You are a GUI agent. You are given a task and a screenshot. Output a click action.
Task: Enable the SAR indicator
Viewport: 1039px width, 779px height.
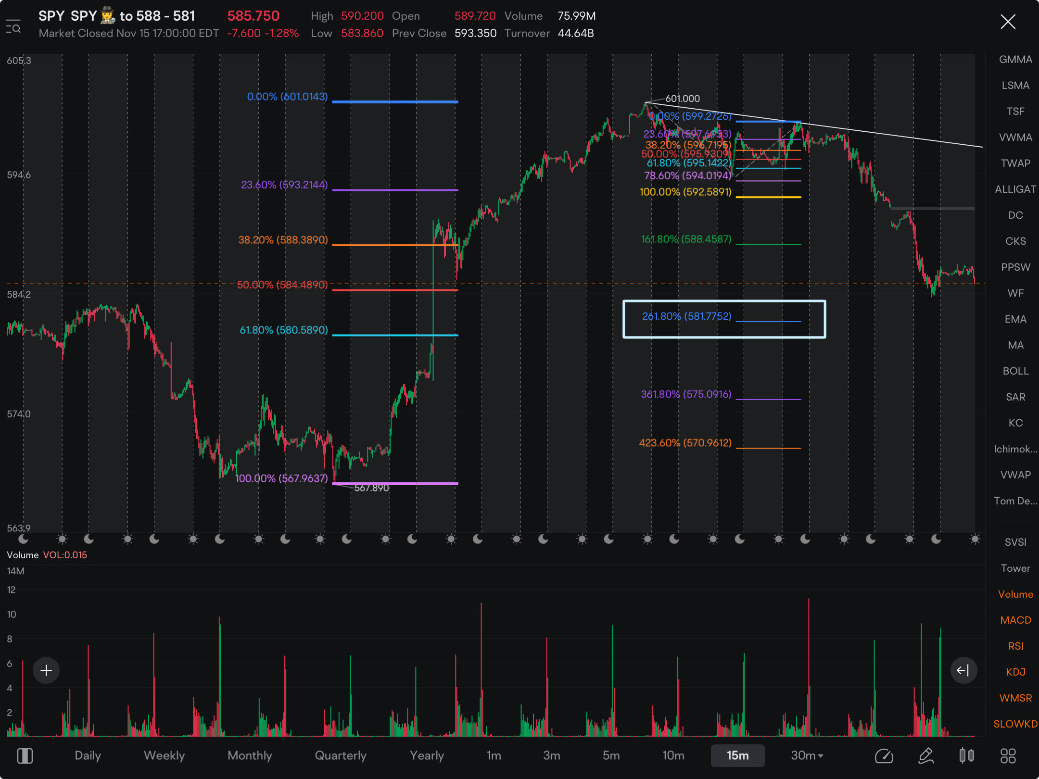pyautogui.click(x=1015, y=397)
